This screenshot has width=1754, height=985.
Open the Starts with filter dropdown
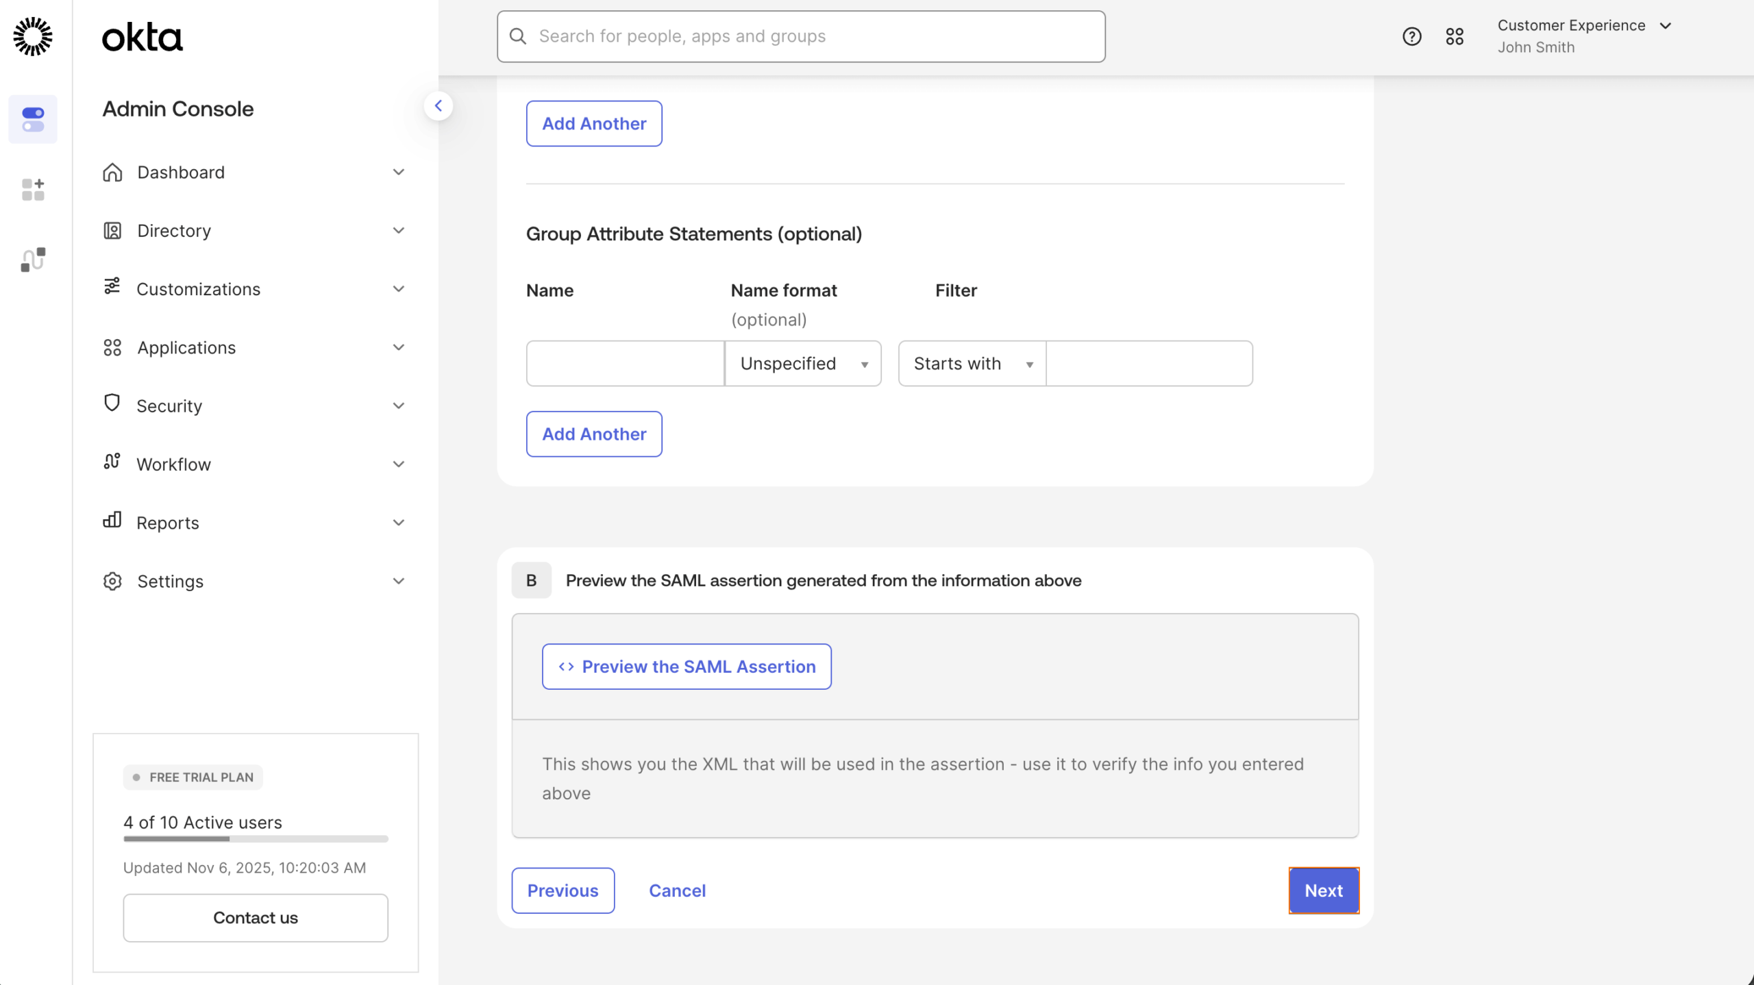971,363
